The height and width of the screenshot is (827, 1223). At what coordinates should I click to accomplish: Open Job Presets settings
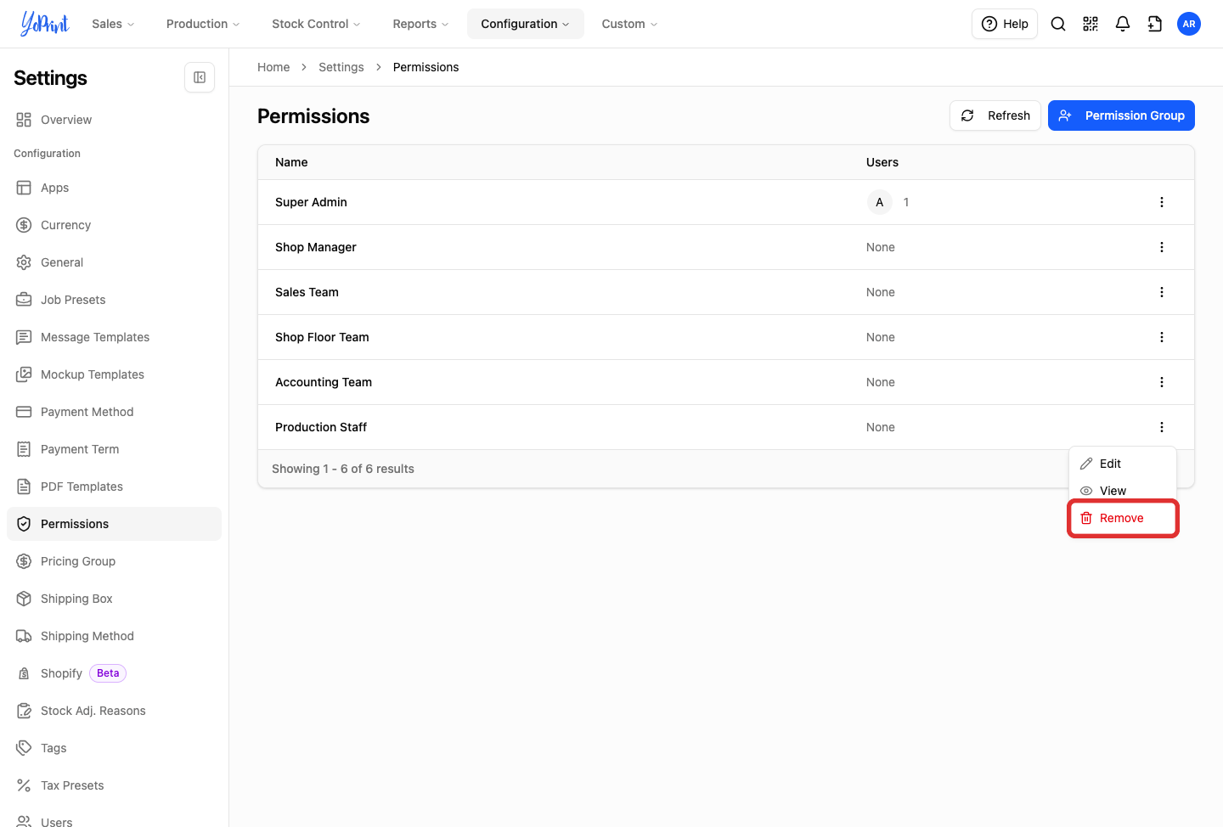click(x=114, y=300)
